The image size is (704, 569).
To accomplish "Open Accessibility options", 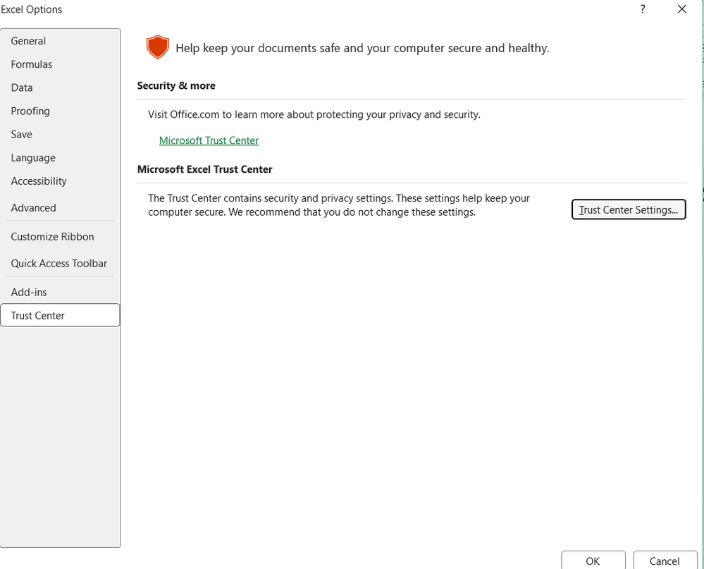I will (x=39, y=181).
